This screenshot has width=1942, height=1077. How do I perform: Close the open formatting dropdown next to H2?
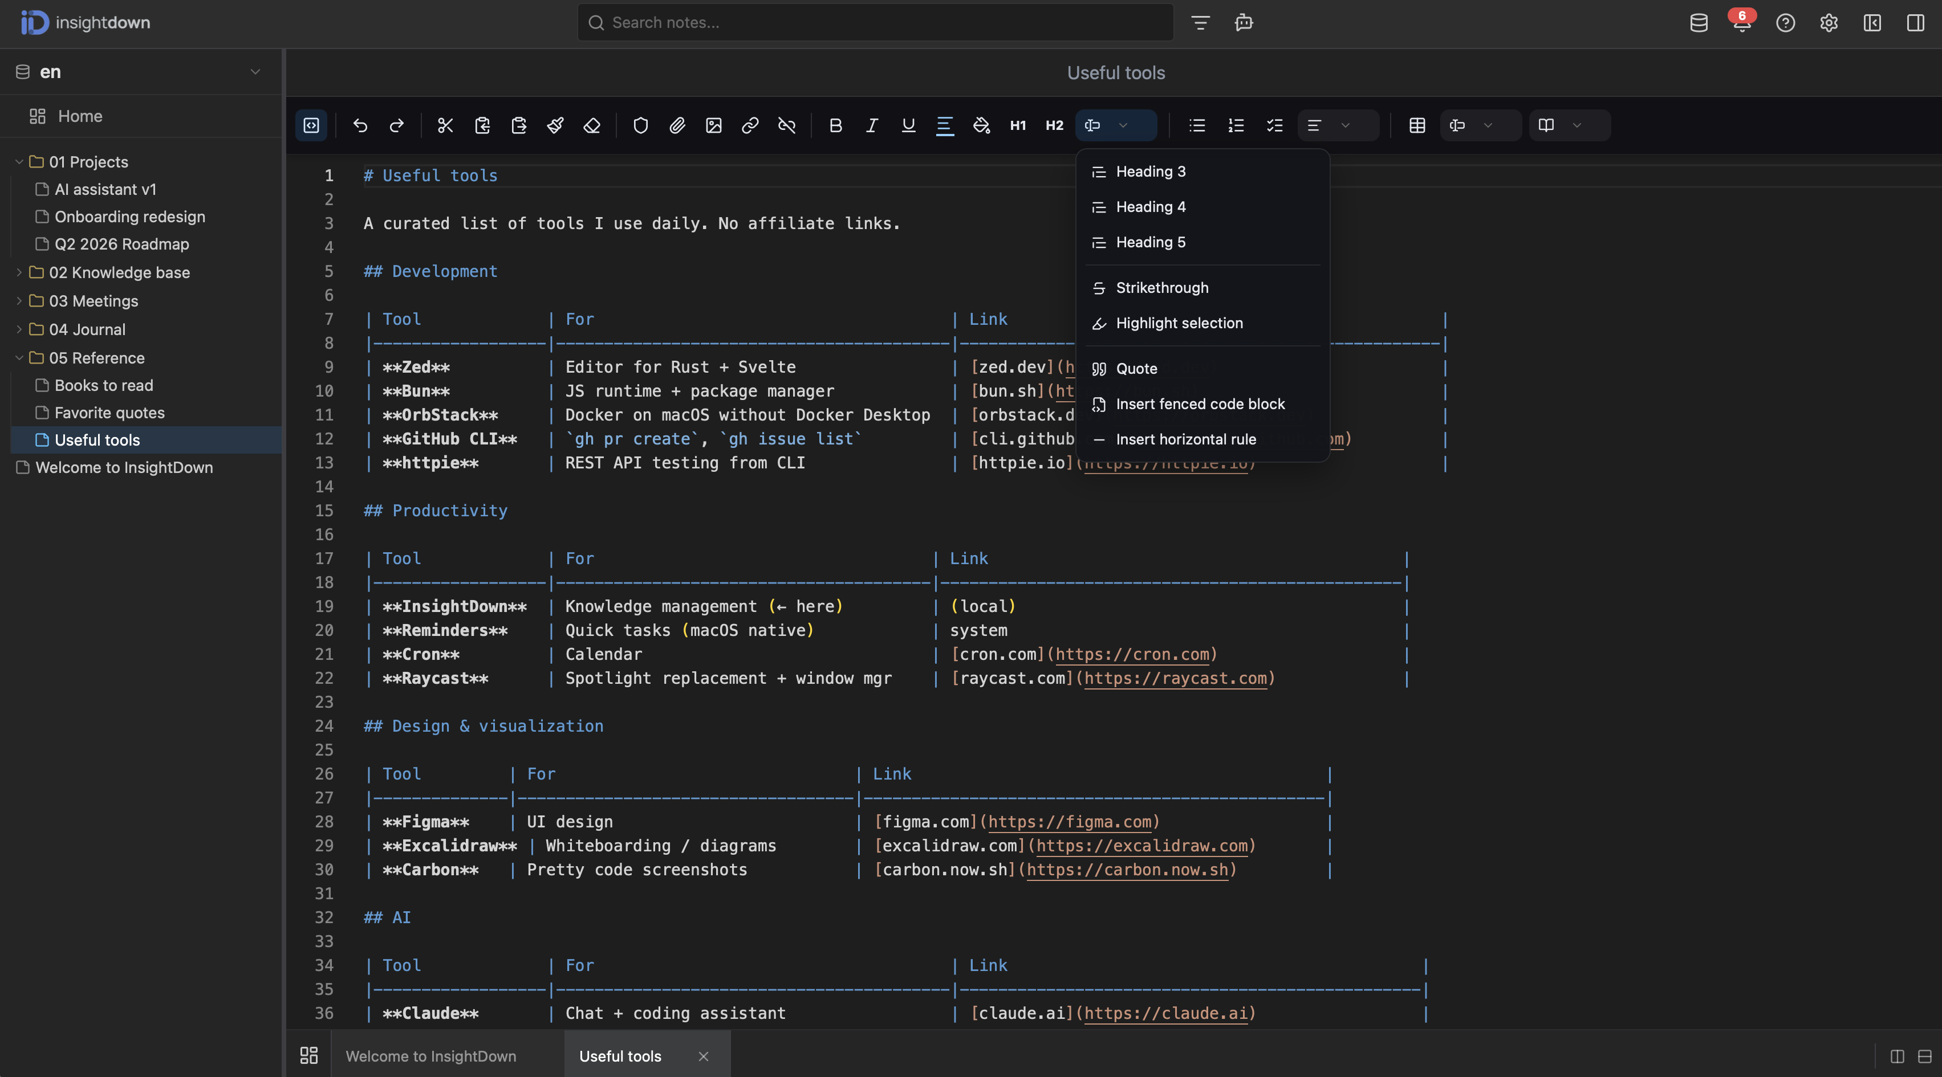(x=1116, y=125)
